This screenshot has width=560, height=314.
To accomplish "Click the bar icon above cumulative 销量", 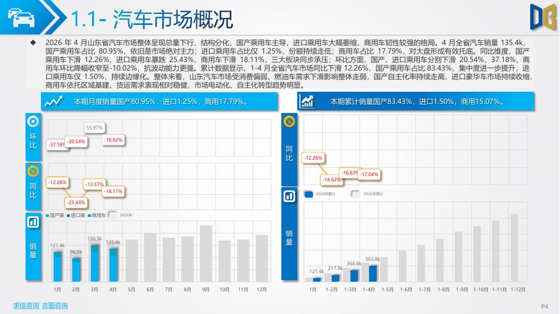I will 289,196.
